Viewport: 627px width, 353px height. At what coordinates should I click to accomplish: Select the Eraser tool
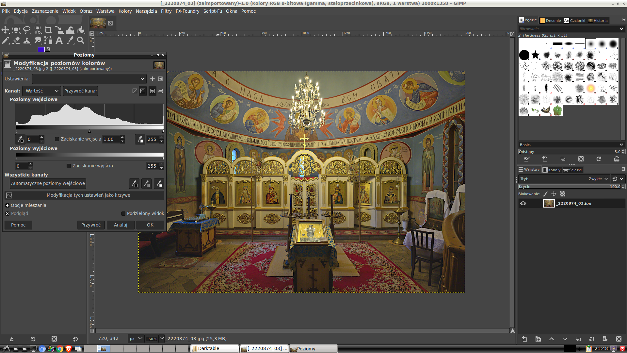[16, 41]
